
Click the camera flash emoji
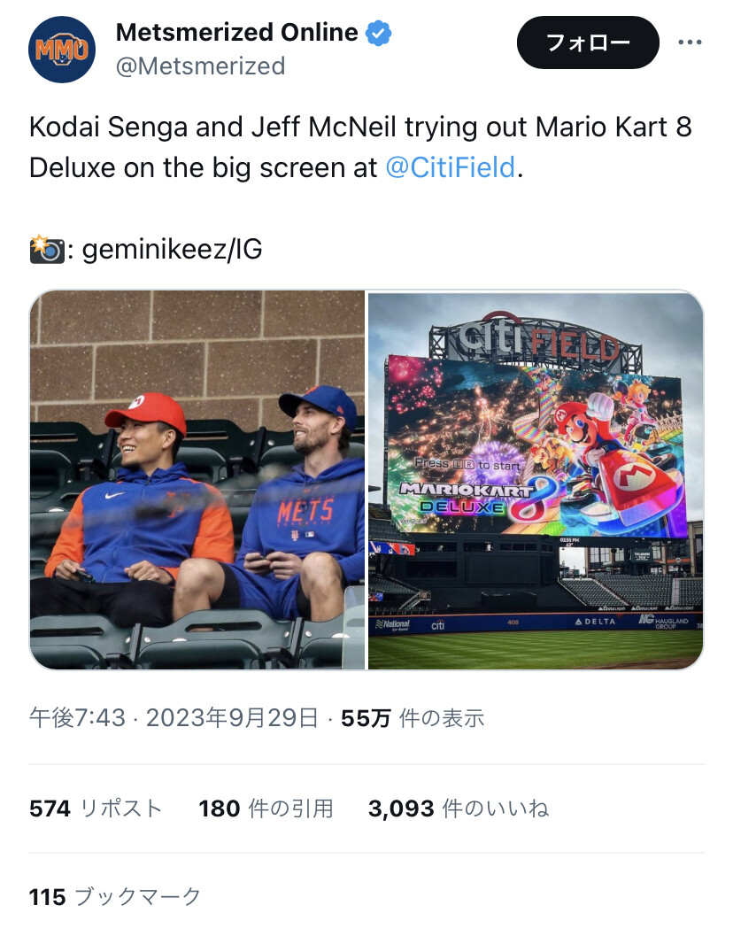tap(47, 250)
